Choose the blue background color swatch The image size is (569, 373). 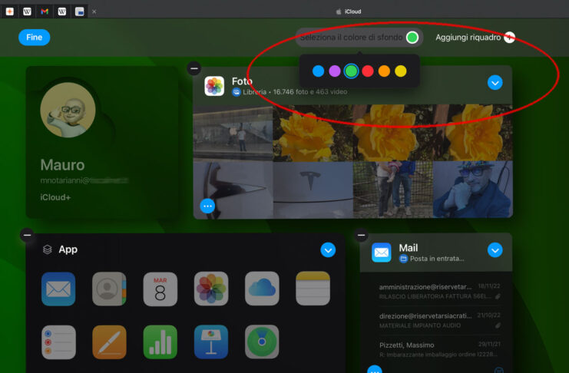point(318,71)
